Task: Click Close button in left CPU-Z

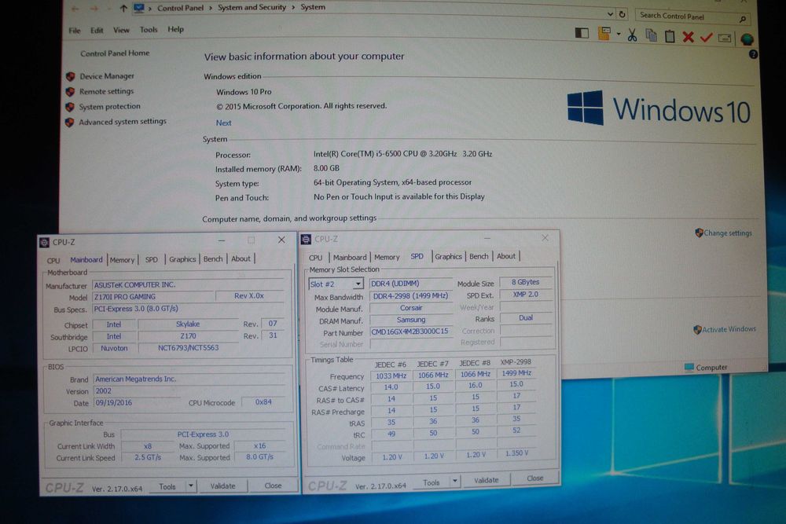Action: (x=274, y=486)
